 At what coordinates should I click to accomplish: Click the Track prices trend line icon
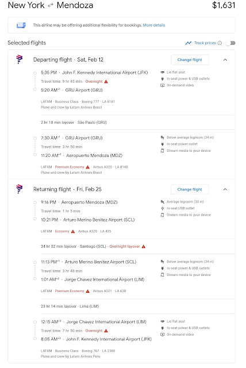click(189, 43)
